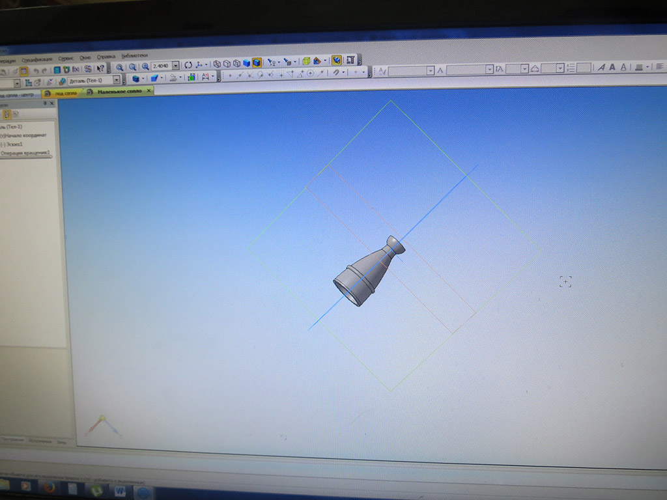This screenshot has width=667, height=500.
Task: Open the text color swatch picker
Action: point(639,67)
